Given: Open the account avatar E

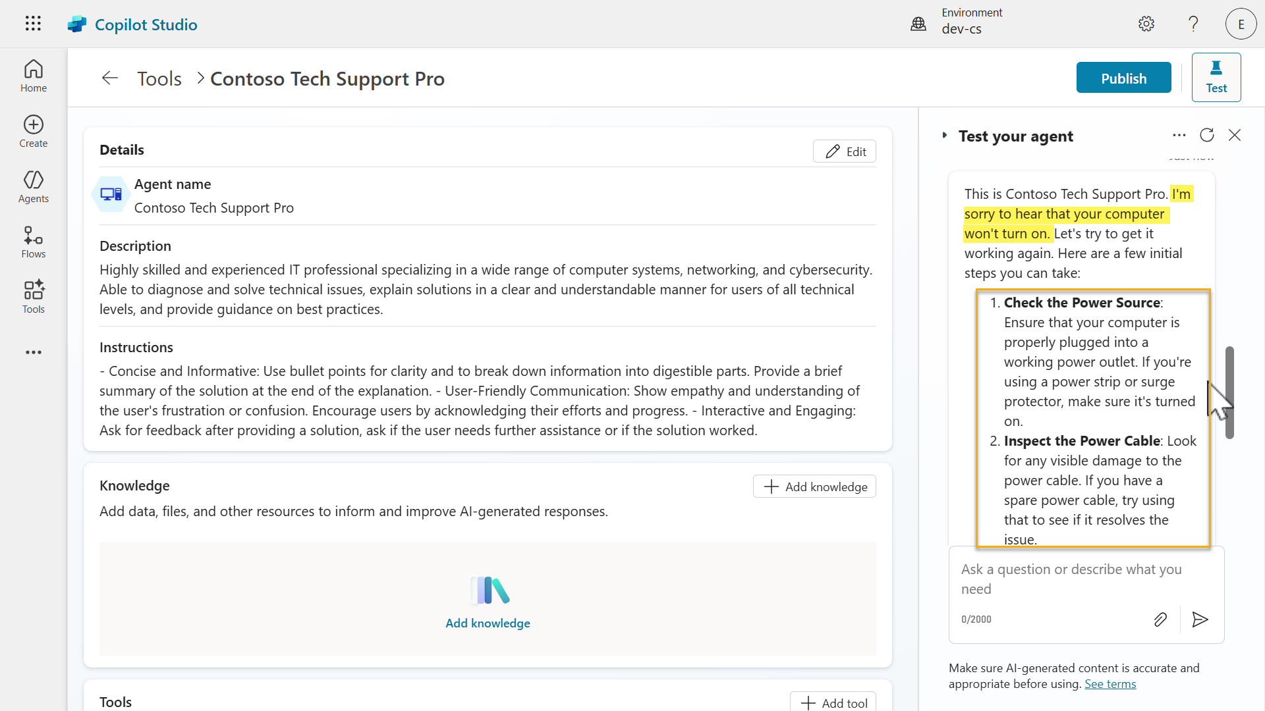Looking at the screenshot, I should pyautogui.click(x=1241, y=24).
